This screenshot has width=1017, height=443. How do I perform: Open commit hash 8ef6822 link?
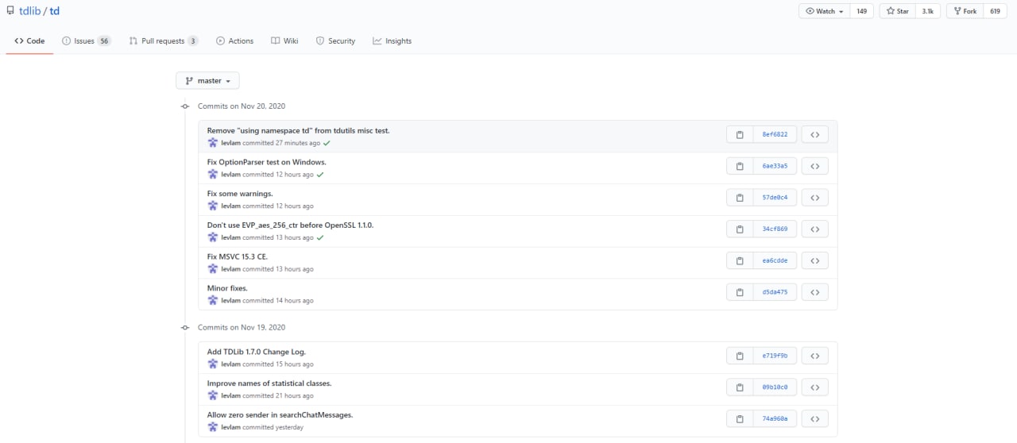pos(775,134)
